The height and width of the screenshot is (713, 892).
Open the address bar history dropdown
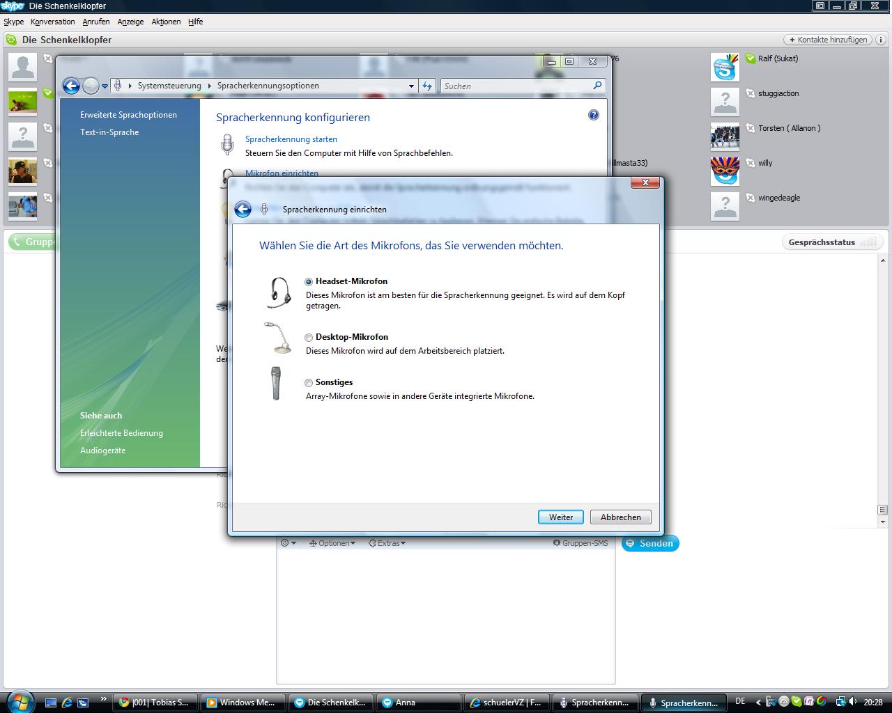(x=411, y=86)
